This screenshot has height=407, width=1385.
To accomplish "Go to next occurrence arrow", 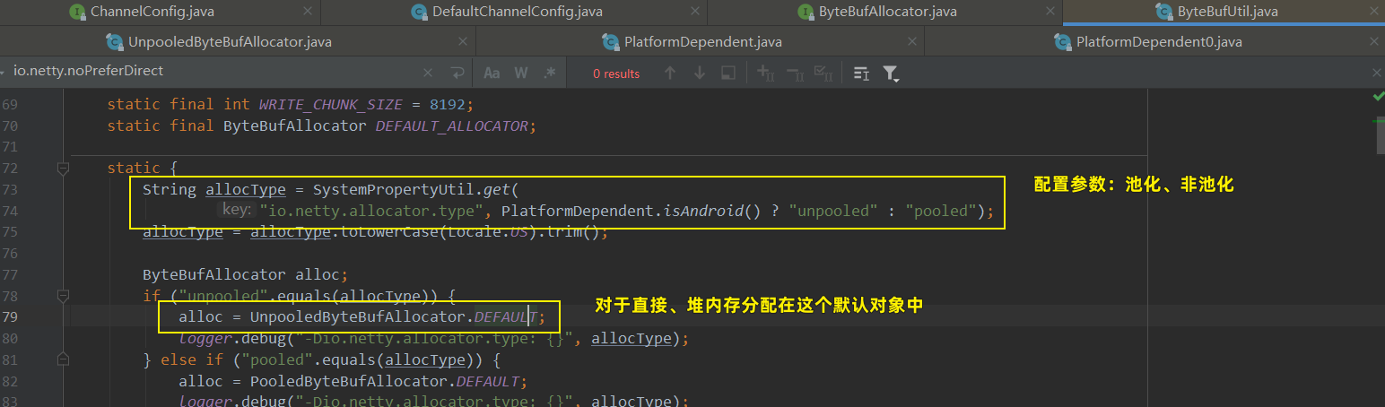I will pos(700,73).
